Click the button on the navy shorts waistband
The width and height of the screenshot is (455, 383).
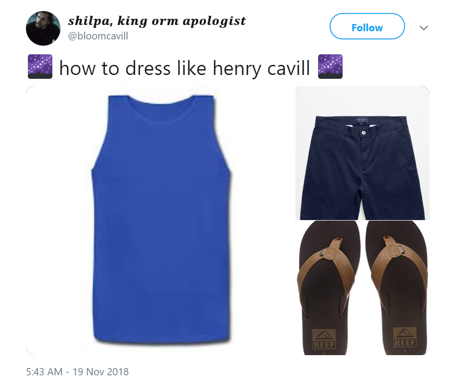pyautogui.click(x=363, y=133)
